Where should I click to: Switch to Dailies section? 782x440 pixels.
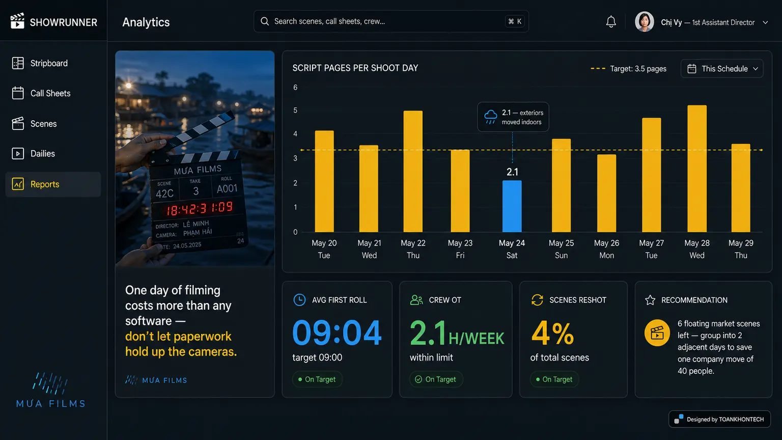click(x=53, y=153)
